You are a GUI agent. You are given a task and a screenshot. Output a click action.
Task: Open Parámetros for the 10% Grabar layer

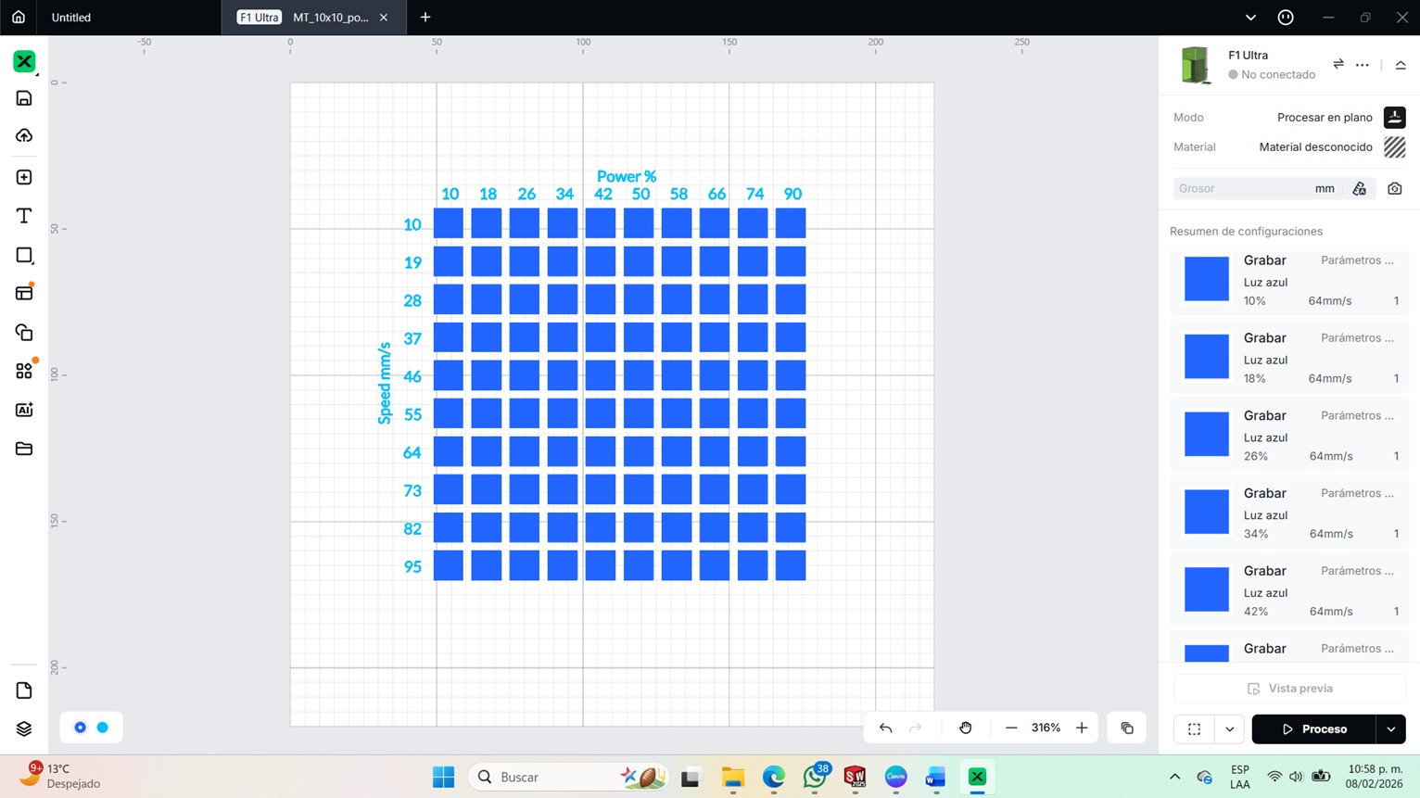tap(1357, 260)
